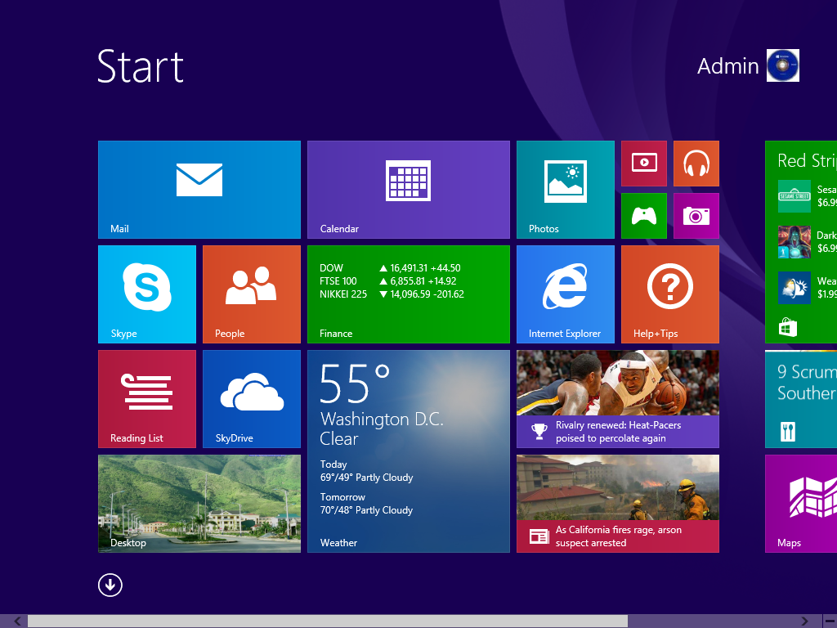Click the FTSE 100 index row

388,281
